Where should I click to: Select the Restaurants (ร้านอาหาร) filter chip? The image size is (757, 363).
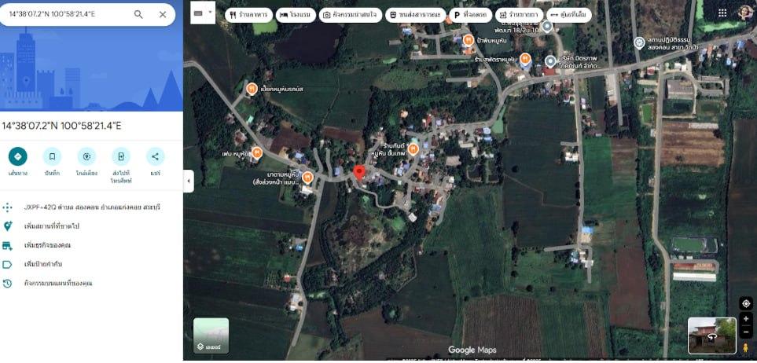248,14
